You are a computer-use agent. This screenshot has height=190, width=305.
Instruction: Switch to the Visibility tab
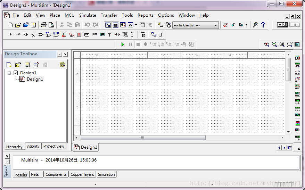coord(33,146)
